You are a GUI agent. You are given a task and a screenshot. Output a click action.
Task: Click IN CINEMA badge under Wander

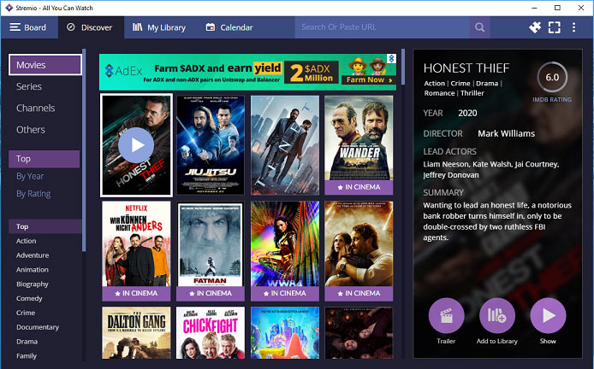(359, 188)
